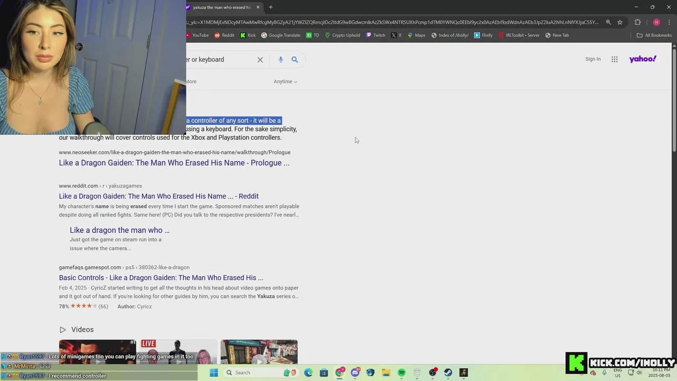The width and height of the screenshot is (677, 381).
Task: Open 'Like a dragon the man who ...' sublink
Action: click(120, 230)
